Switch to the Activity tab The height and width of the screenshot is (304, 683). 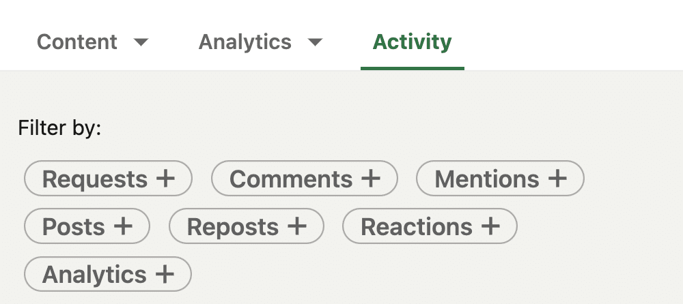(x=412, y=42)
